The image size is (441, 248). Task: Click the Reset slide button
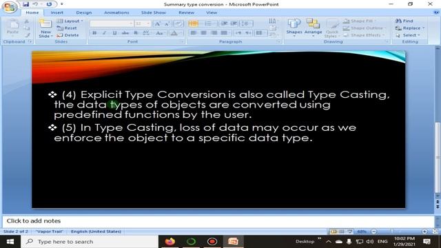[x=67, y=28]
